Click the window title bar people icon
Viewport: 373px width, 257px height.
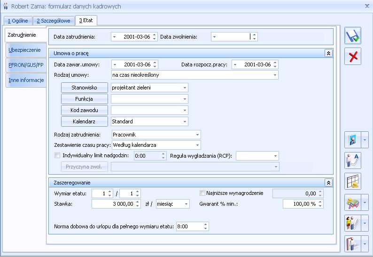(6, 6)
